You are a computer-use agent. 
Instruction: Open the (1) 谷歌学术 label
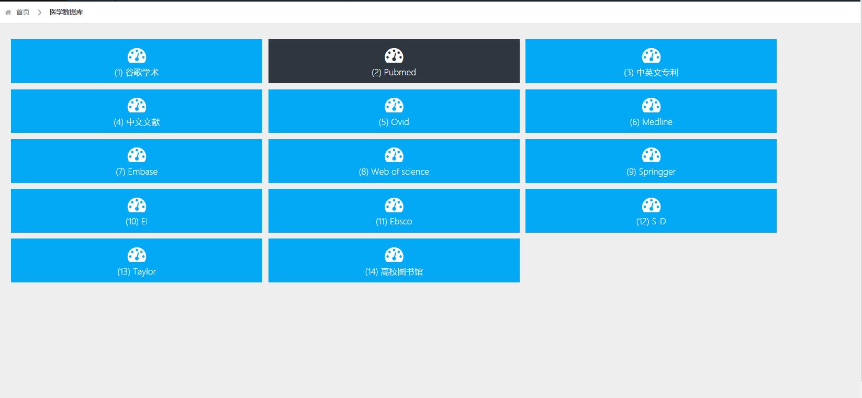point(137,73)
